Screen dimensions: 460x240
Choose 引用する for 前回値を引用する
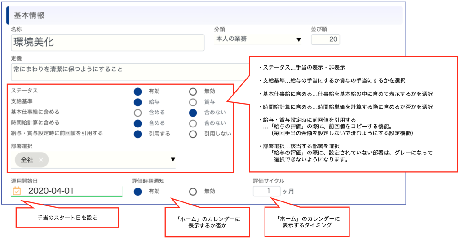tap(138, 134)
